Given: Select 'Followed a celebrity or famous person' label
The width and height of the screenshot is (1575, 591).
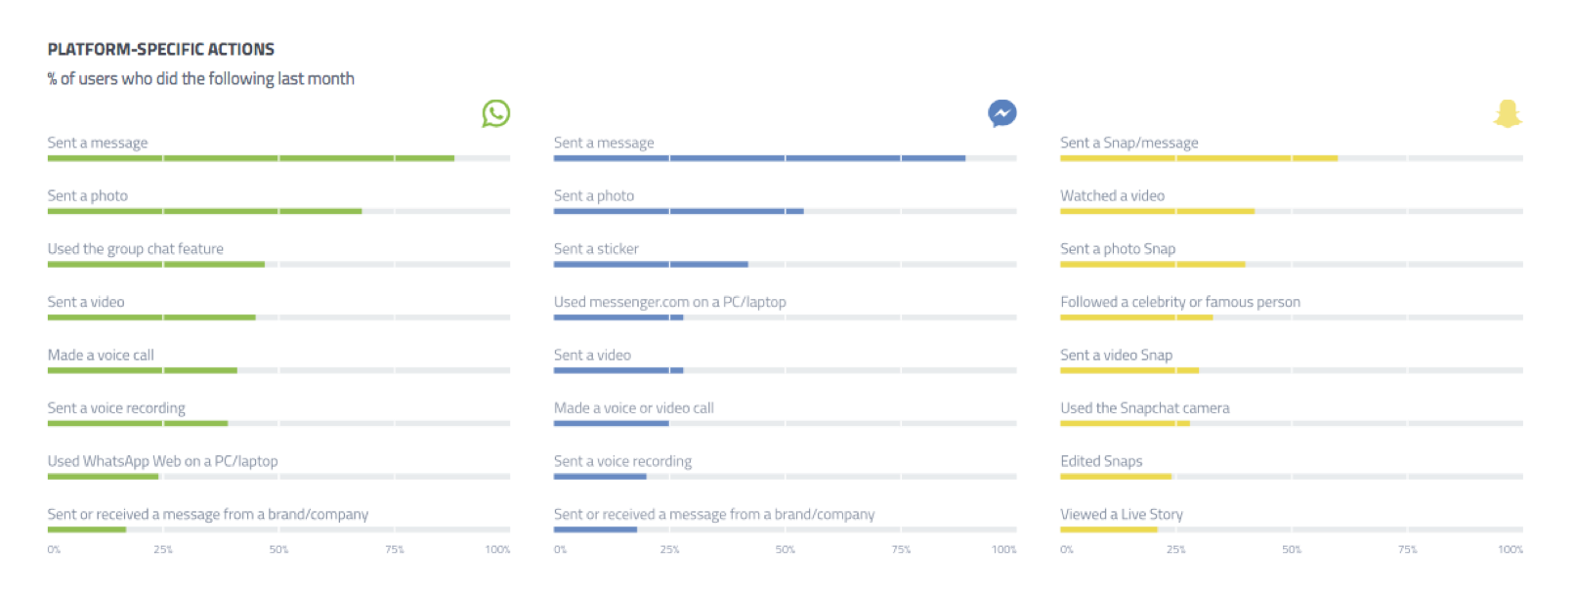Looking at the screenshot, I should tap(1180, 302).
